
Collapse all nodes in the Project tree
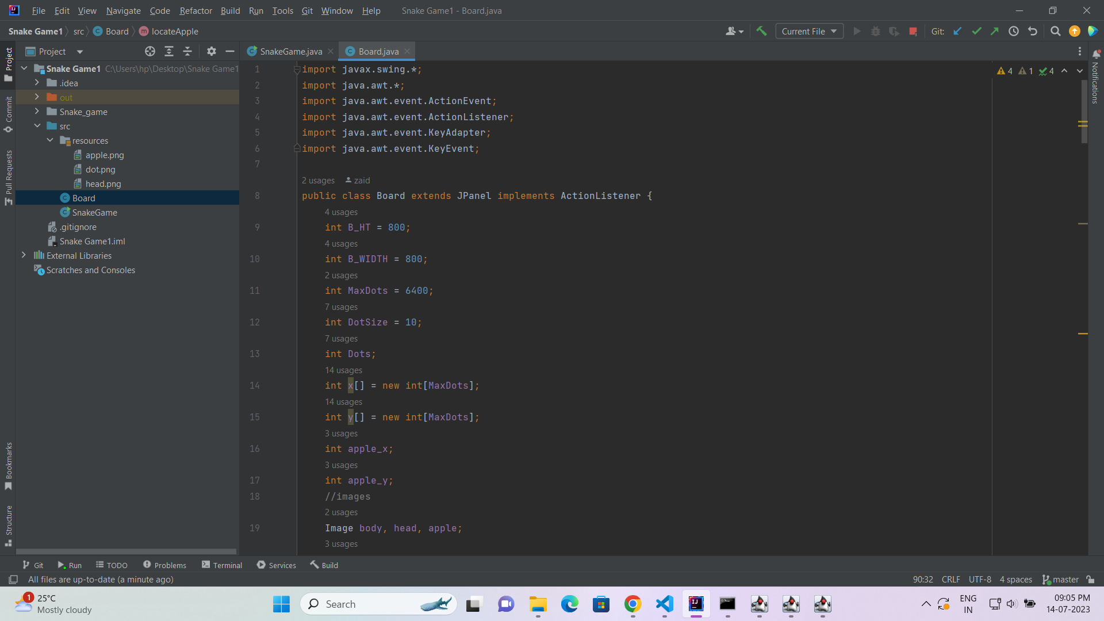coord(187,51)
